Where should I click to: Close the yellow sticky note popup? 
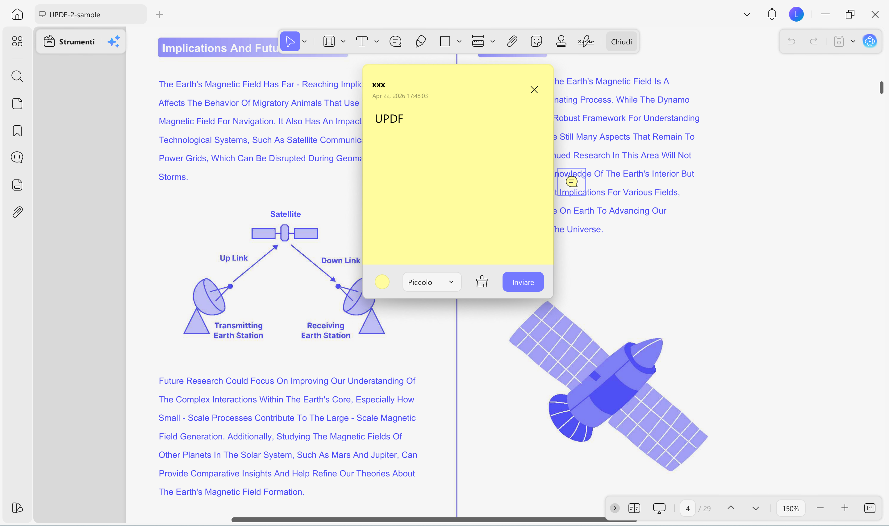[534, 90]
